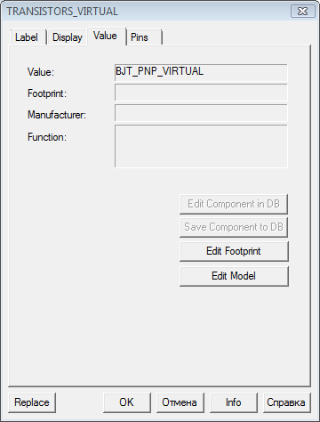320x422 pixels.
Task: Confirm with the OK button
Action: [x=127, y=402]
